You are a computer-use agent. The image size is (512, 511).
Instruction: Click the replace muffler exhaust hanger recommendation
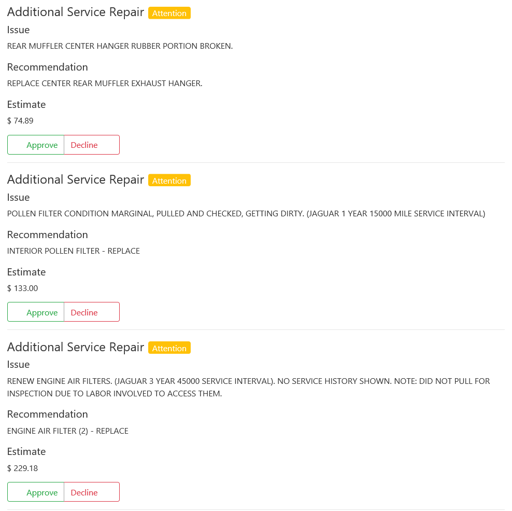105,84
